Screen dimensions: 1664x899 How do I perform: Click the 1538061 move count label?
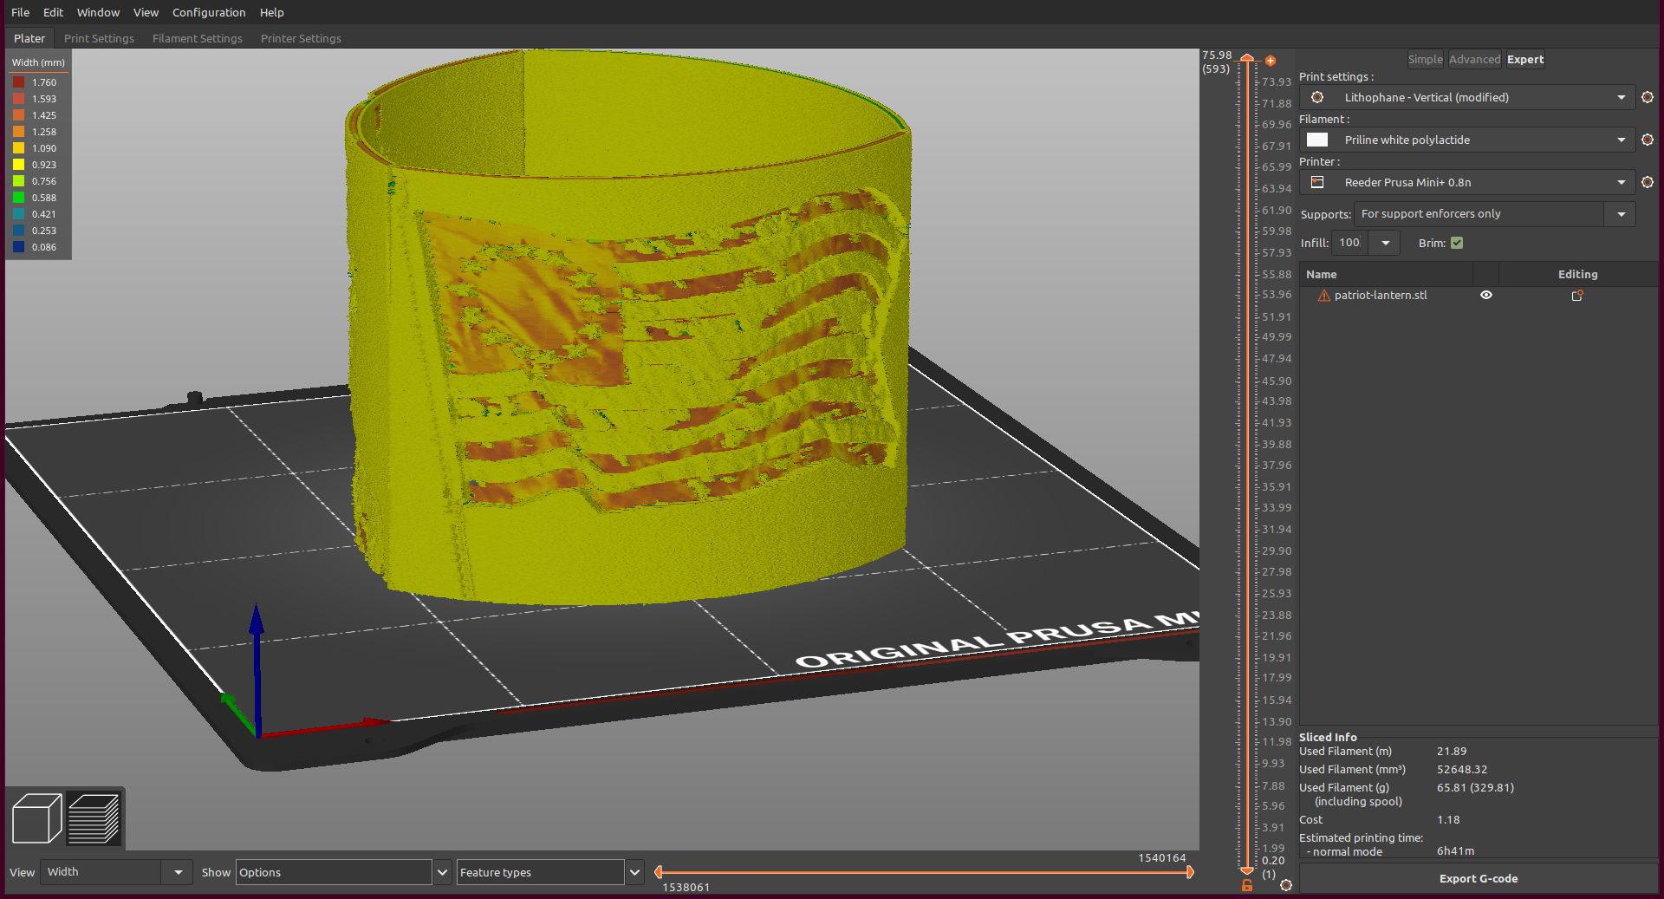pyautogui.click(x=686, y=888)
